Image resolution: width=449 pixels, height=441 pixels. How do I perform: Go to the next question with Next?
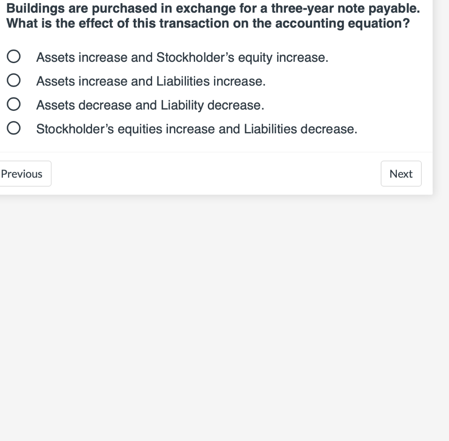[x=401, y=174]
